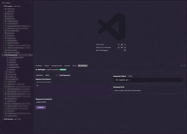The width and height of the screenshot is (187, 134).
Task: Click the Execute button
Action: click(41, 108)
